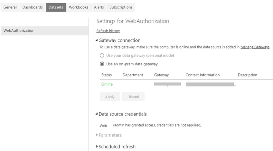Open the Alerts tab

(99, 7)
